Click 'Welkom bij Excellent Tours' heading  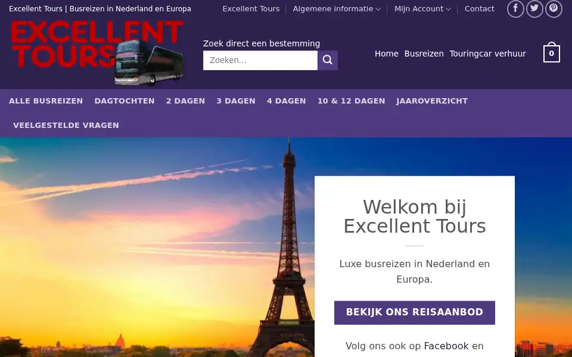(x=415, y=217)
